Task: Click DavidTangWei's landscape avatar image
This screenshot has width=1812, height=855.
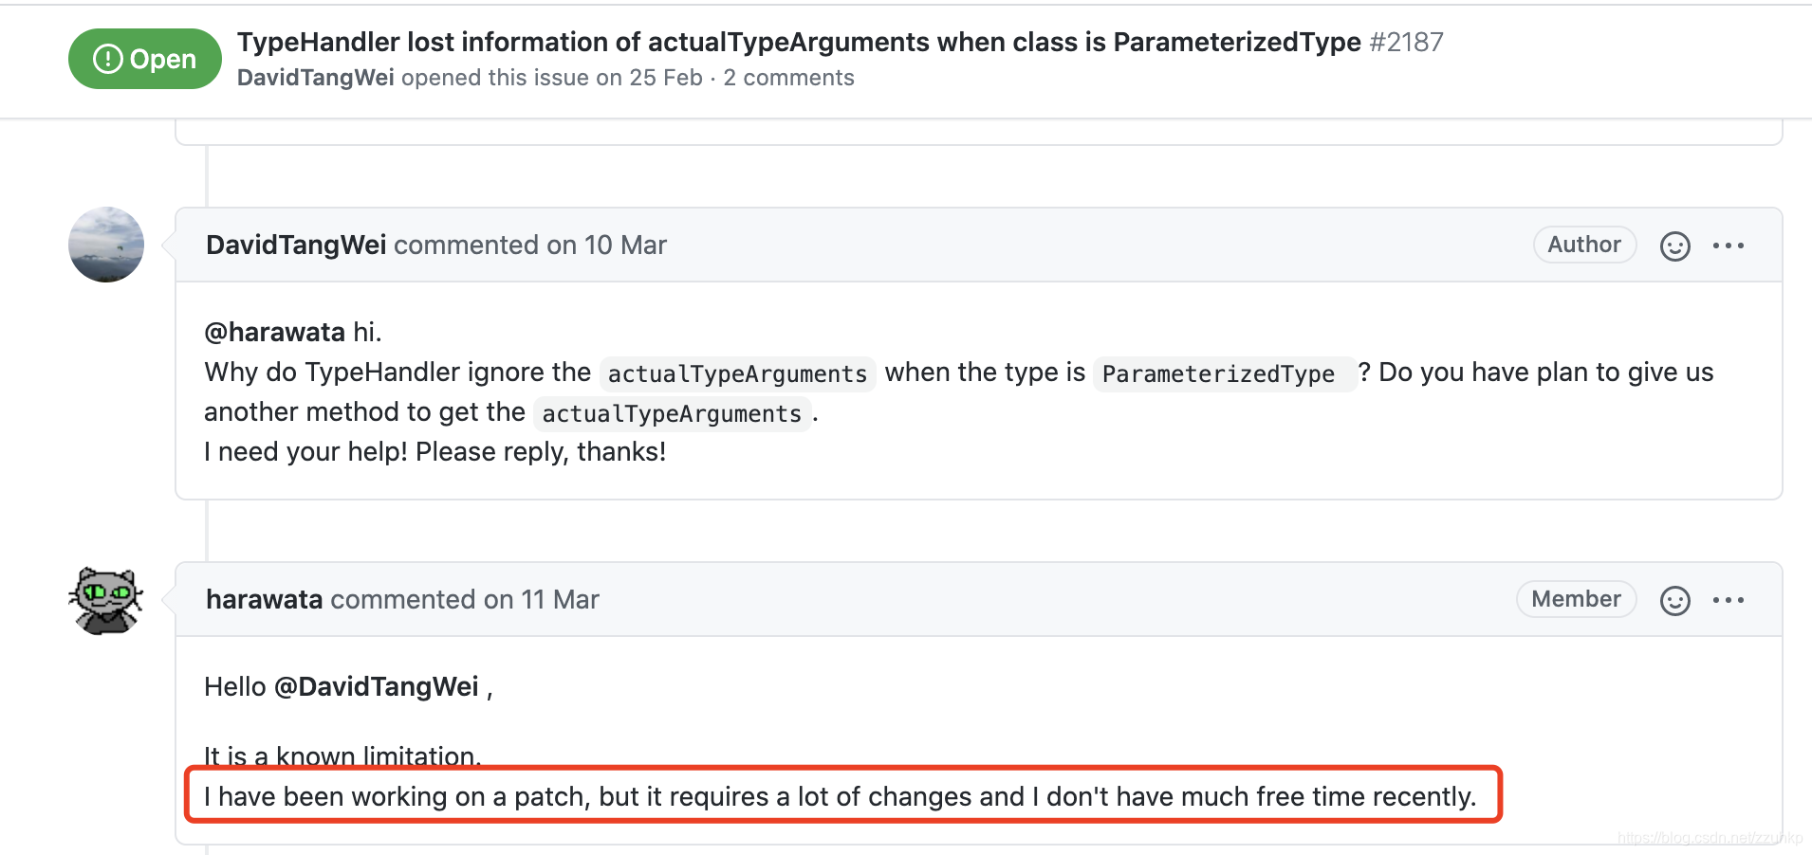Action: pyautogui.click(x=106, y=245)
